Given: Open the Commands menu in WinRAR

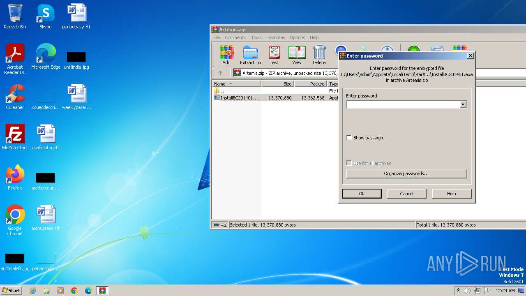Looking at the screenshot, I should coord(235,37).
